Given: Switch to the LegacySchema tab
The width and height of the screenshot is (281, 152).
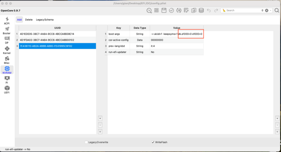Looking at the screenshot, I should (x=45, y=20).
